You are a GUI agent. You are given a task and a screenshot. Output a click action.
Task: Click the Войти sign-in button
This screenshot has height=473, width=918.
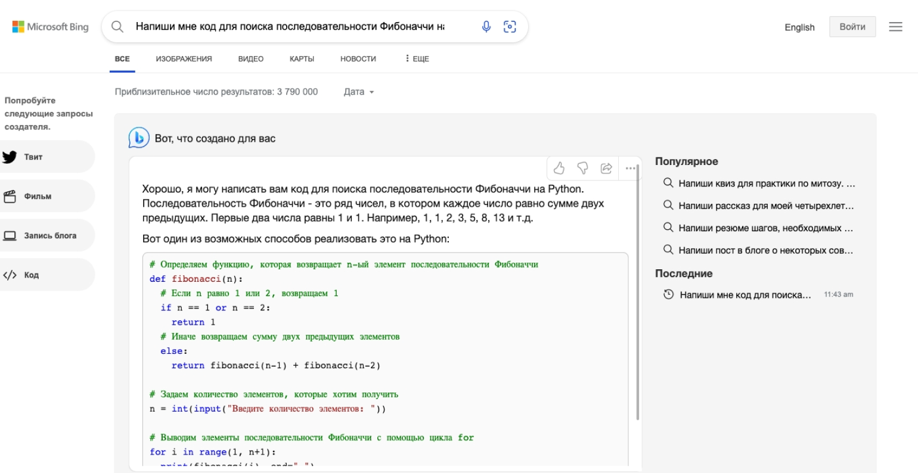(x=852, y=27)
